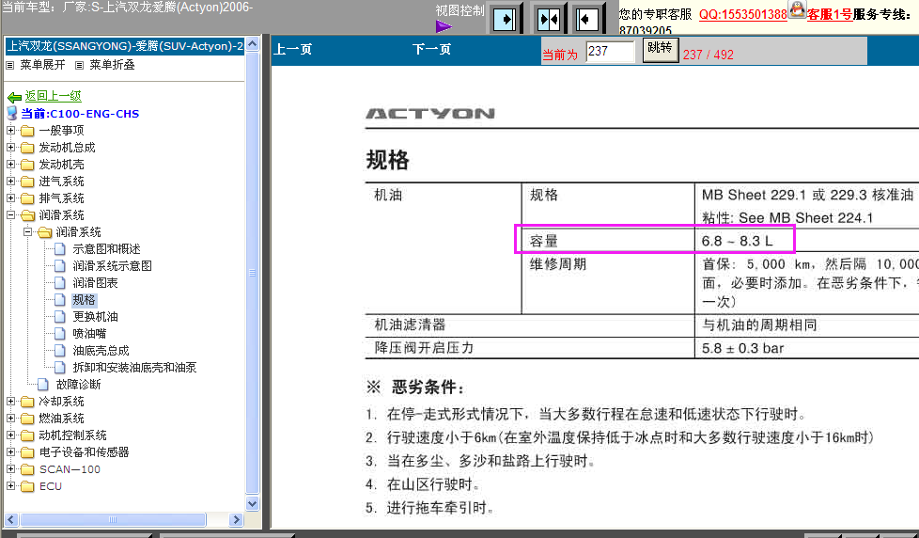Click the sidebar horizontal scroll right arrow

point(236,520)
